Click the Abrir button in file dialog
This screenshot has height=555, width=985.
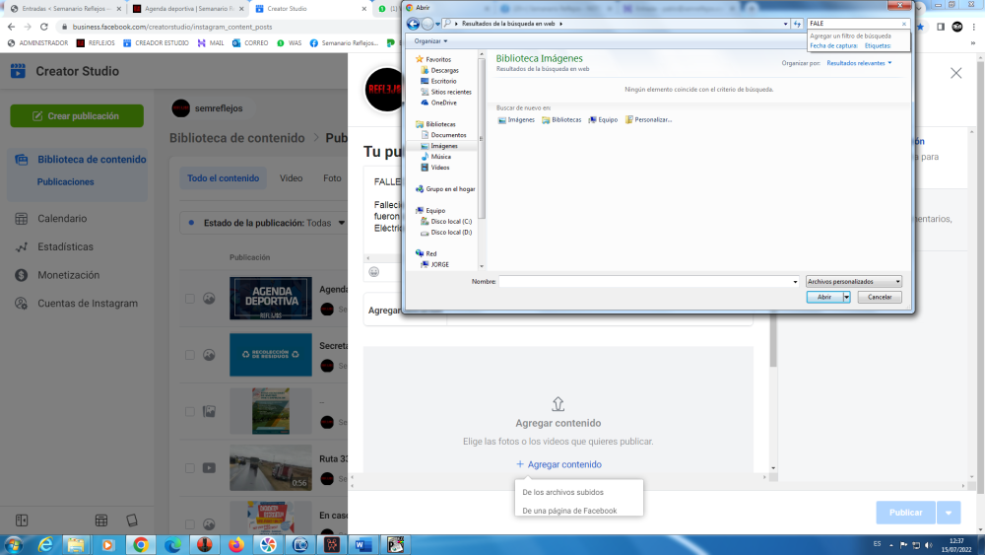[x=824, y=298]
